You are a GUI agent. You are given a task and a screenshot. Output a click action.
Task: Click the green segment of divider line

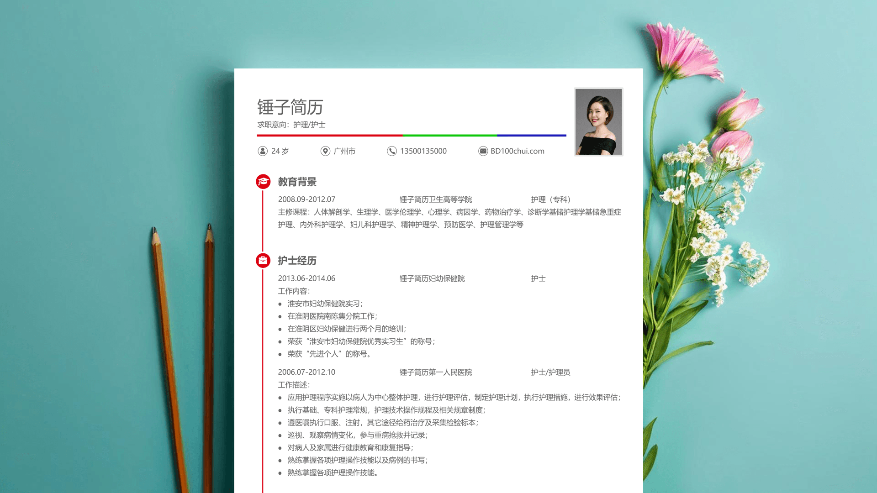coord(449,136)
